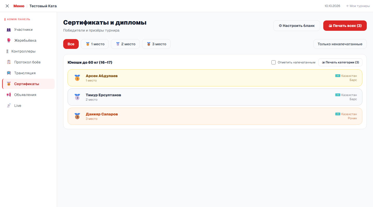The image size is (373, 207).
Task: Click the Объявления megaphone icon
Action: [x=9, y=95]
